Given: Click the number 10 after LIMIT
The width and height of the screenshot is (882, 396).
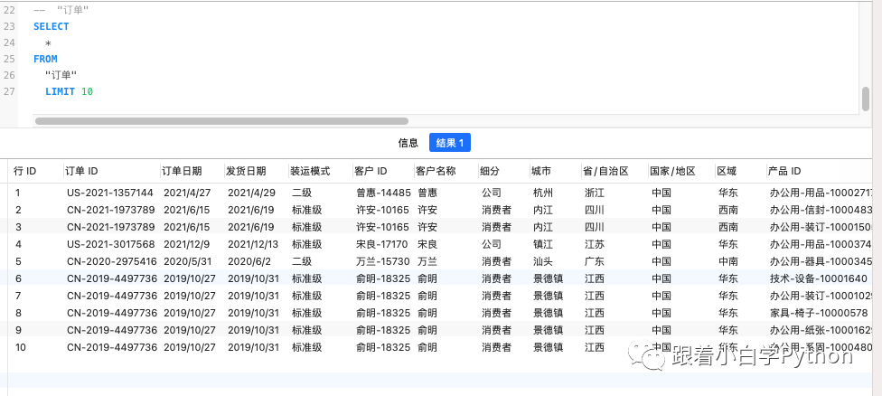Looking at the screenshot, I should pos(87,91).
